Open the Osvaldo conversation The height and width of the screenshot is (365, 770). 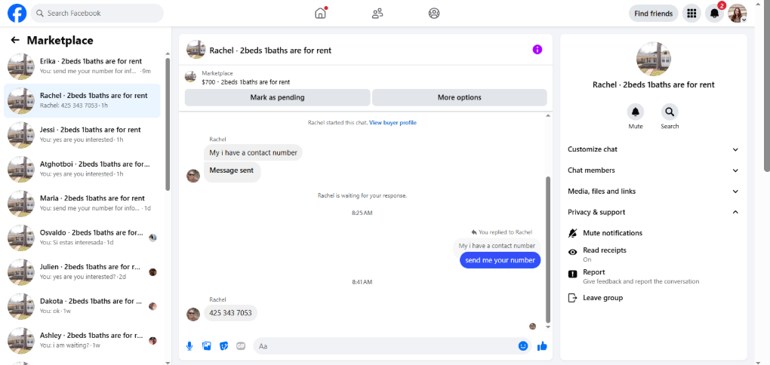(x=82, y=238)
